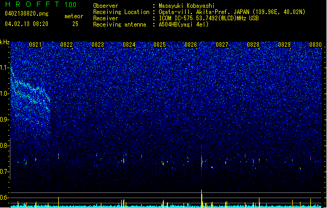327x208 pixels.
Task: Click the 0824 time marker
Action: [129, 45]
